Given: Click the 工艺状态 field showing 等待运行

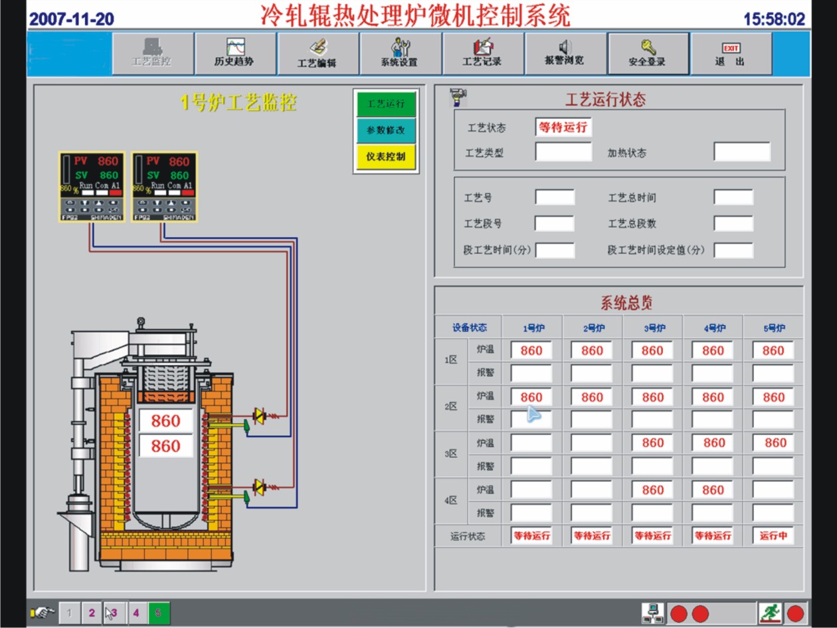Looking at the screenshot, I should (x=563, y=127).
